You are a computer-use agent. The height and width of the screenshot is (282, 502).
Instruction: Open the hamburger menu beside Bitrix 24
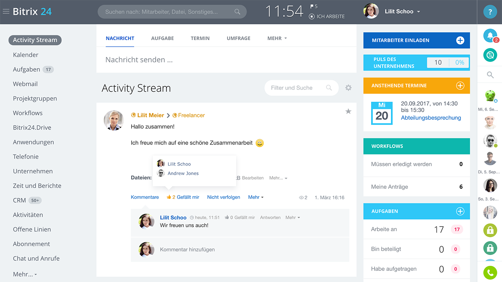[6, 12]
